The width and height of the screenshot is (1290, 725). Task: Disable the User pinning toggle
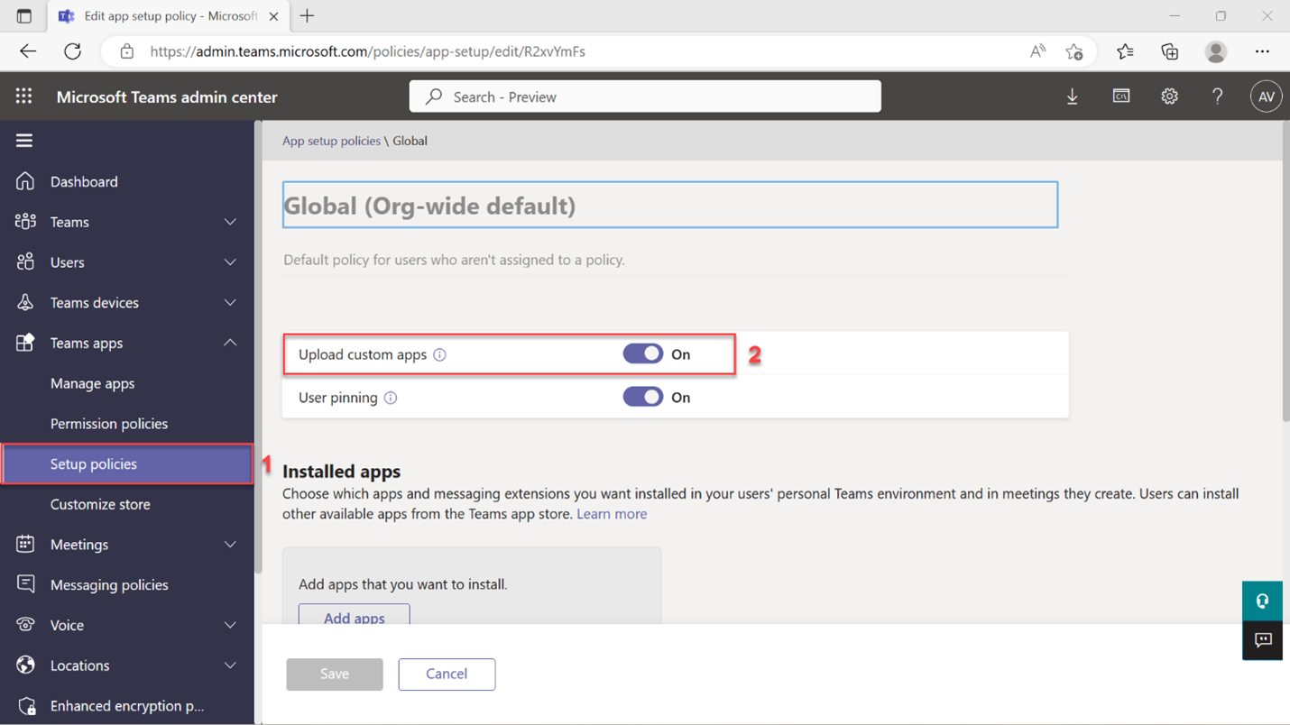pyautogui.click(x=642, y=397)
